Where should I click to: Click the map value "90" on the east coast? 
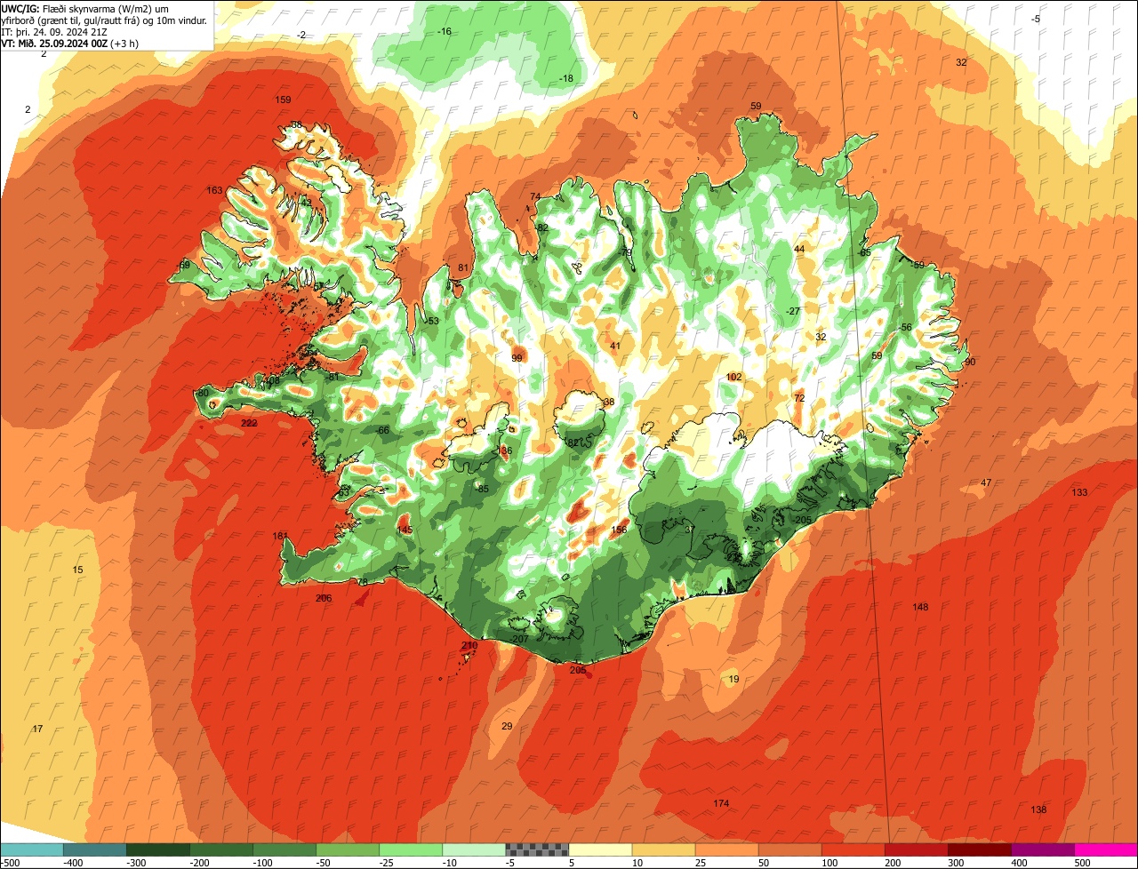click(970, 362)
